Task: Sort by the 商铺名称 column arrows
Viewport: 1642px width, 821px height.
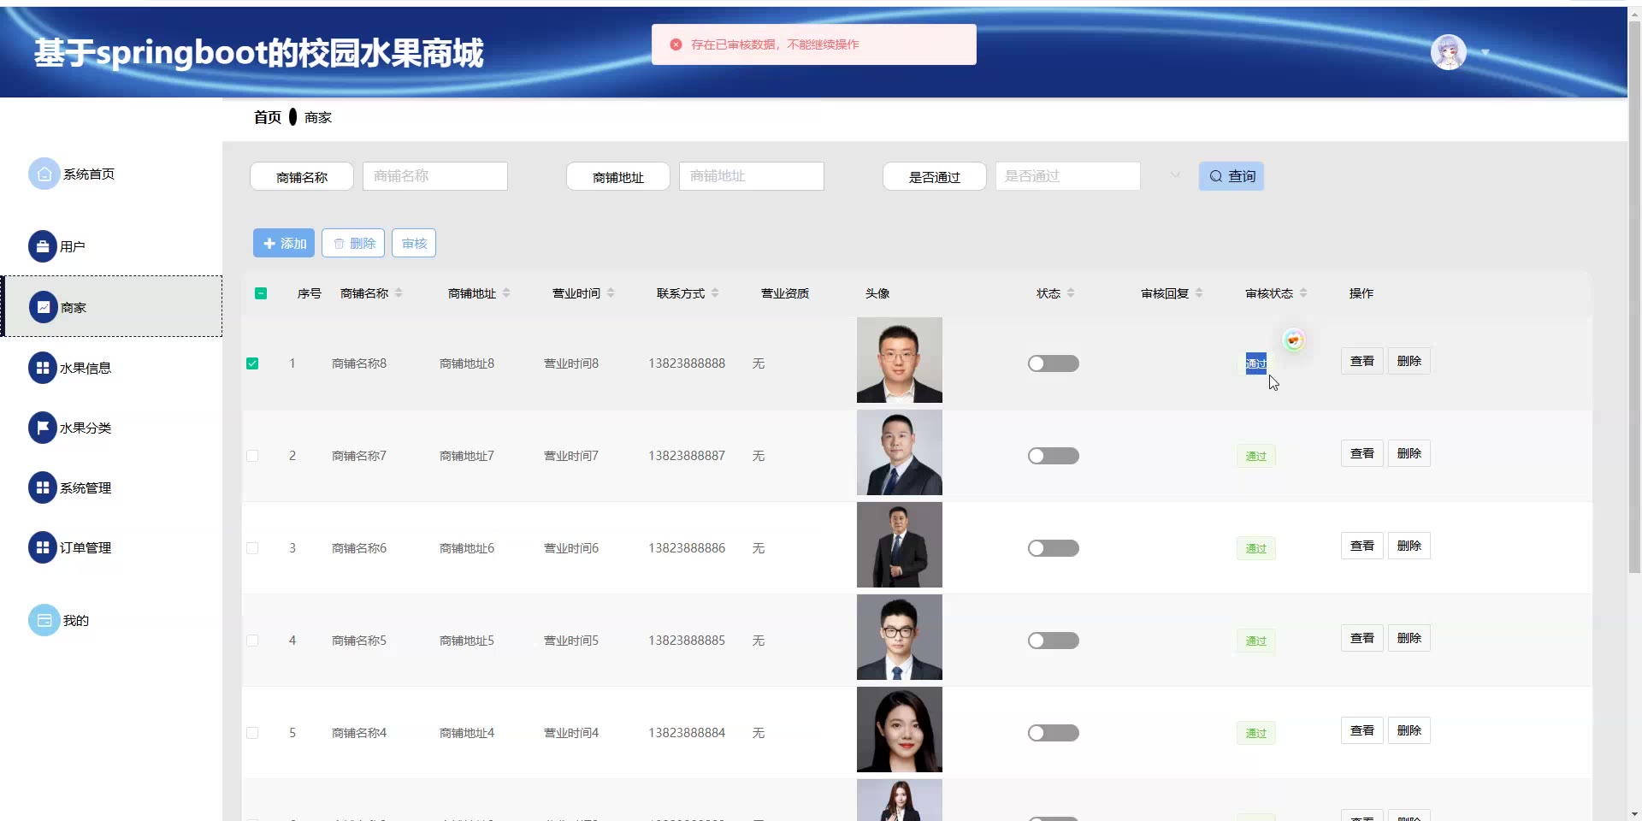Action: (x=399, y=293)
